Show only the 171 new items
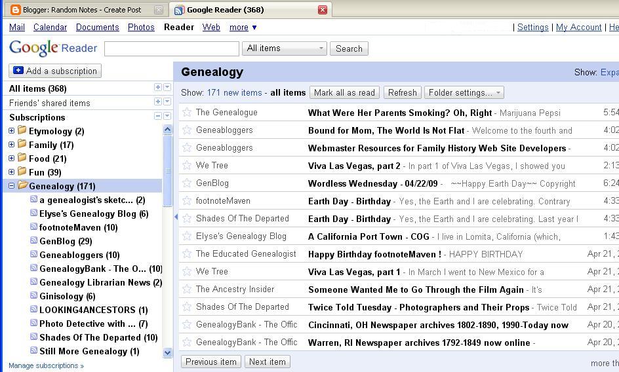This screenshot has width=619, height=372. tap(235, 93)
